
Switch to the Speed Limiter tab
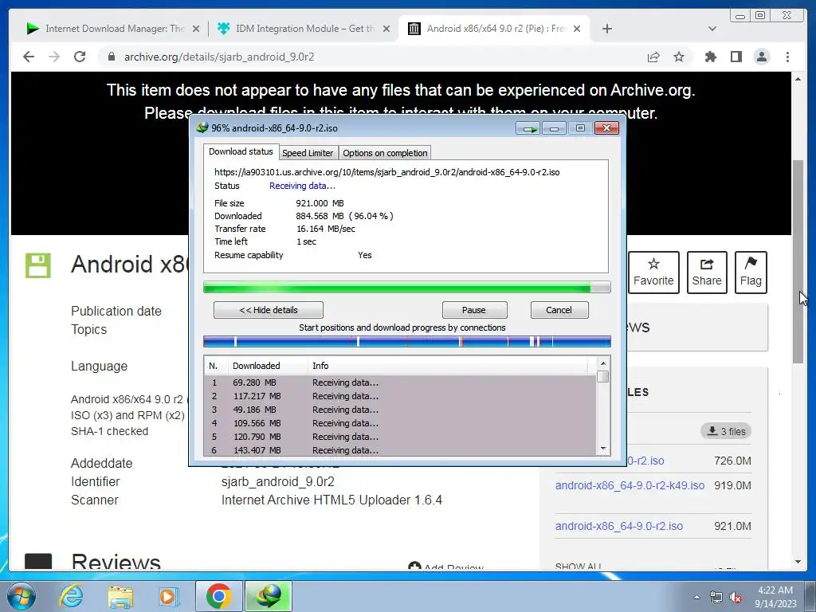[x=308, y=153]
